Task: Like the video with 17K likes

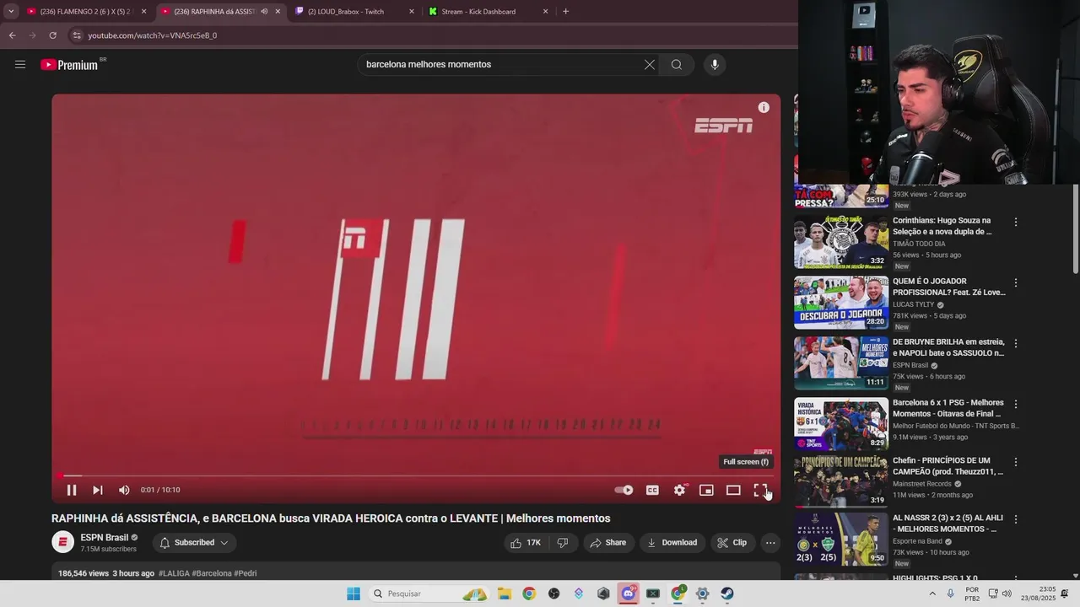Action: (x=525, y=543)
